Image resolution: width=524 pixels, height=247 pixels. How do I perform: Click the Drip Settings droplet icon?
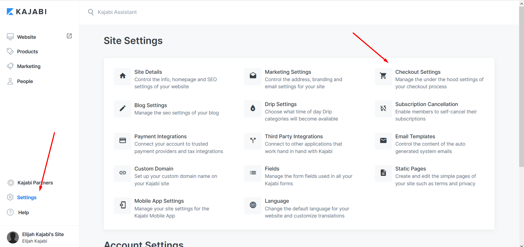253,108
